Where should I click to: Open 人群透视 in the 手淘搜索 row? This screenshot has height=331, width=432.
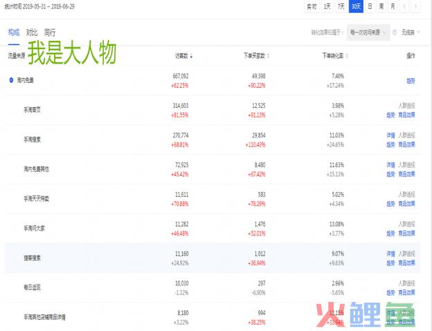[x=406, y=135]
